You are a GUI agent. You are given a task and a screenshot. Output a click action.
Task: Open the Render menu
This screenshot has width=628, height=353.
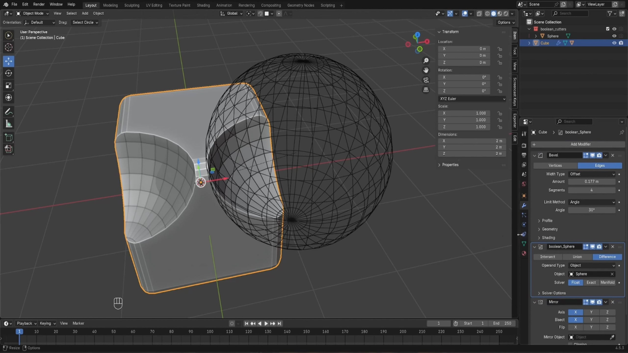click(x=39, y=4)
